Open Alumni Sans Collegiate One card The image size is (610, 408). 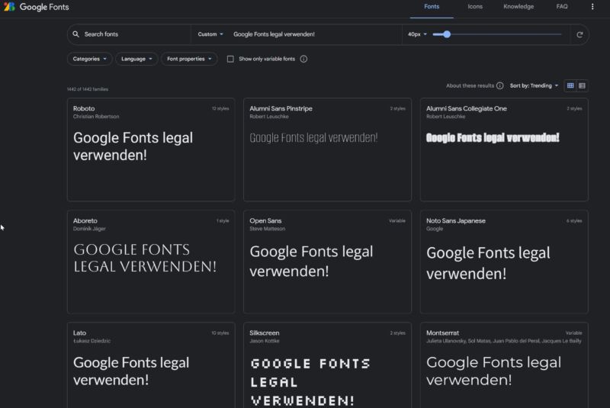pyautogui.click(x=504, y=149)
